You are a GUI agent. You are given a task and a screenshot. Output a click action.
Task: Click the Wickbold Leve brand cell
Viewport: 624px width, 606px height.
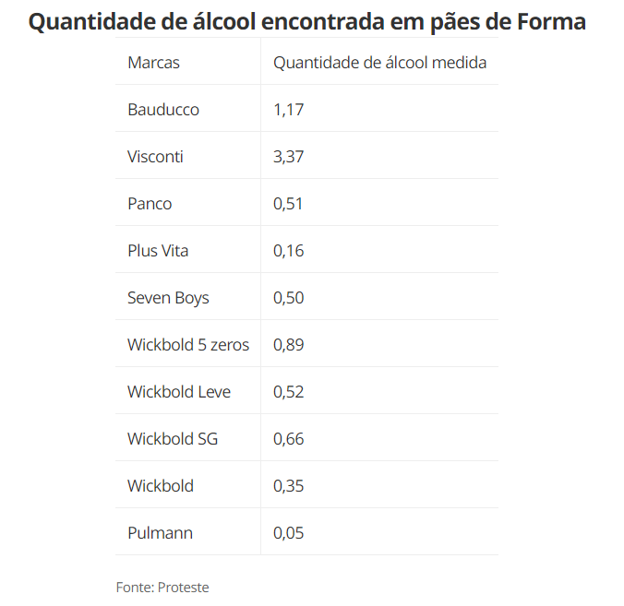pos(179,392)
